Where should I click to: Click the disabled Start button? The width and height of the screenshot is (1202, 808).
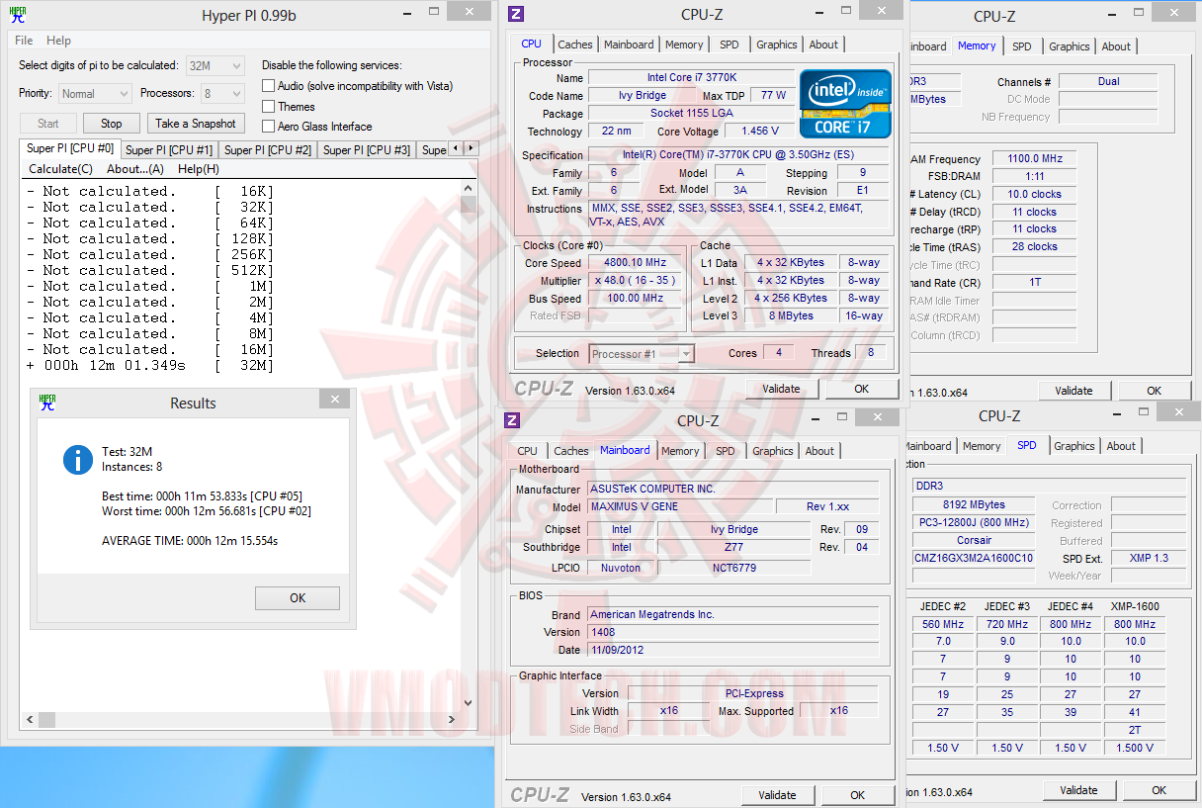48,124
